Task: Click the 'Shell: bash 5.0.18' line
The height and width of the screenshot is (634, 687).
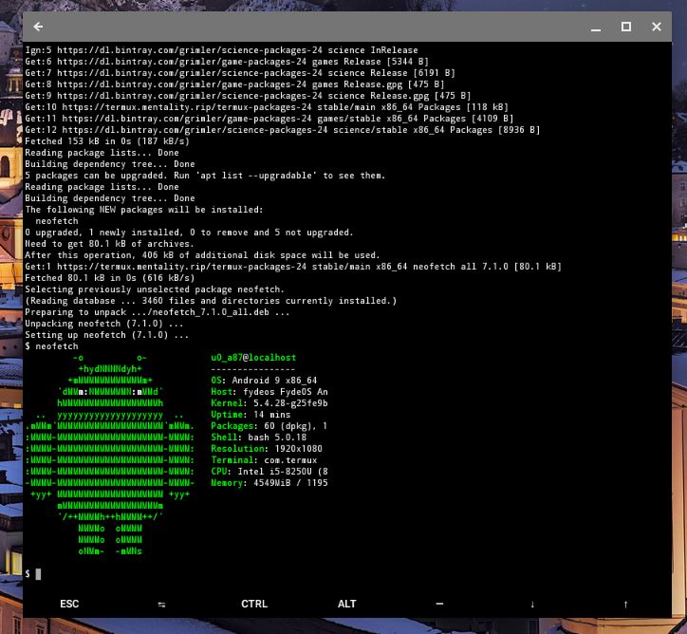Action: coord(258,438)
